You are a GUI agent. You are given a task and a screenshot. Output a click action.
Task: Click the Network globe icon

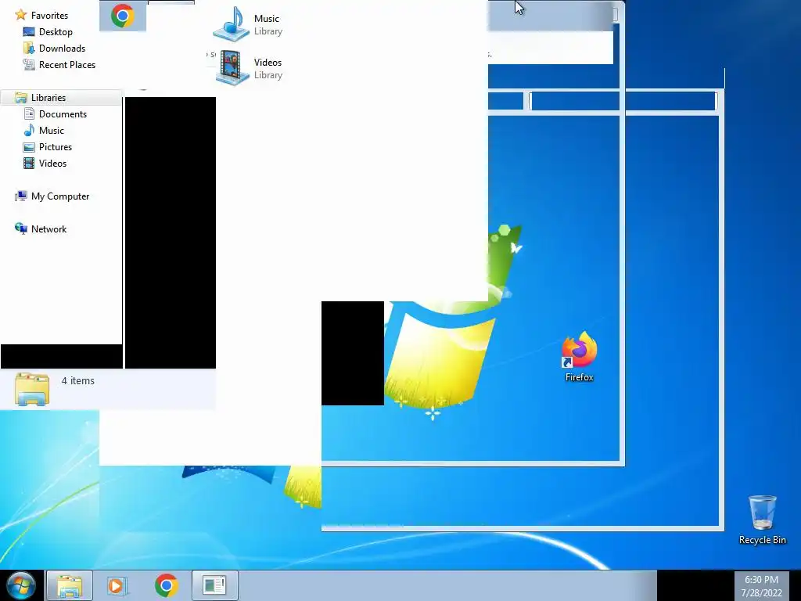[21, 229]
